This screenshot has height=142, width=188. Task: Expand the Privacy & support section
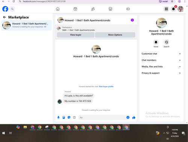(161, 73)
